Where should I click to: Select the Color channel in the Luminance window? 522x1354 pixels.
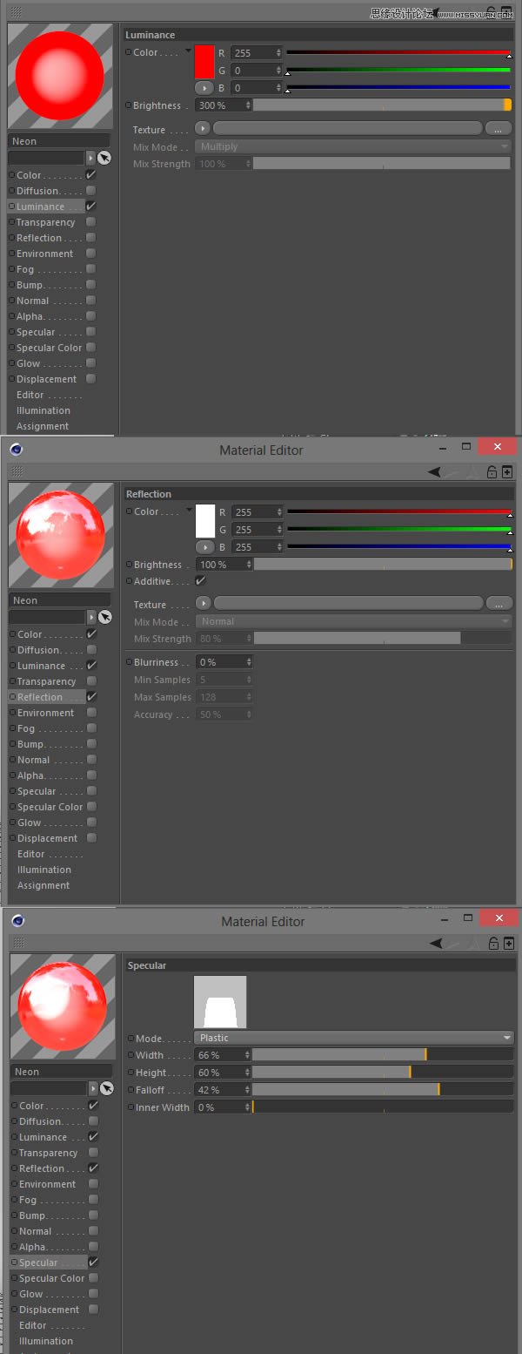pyautogui.click(x=29, y=175)
